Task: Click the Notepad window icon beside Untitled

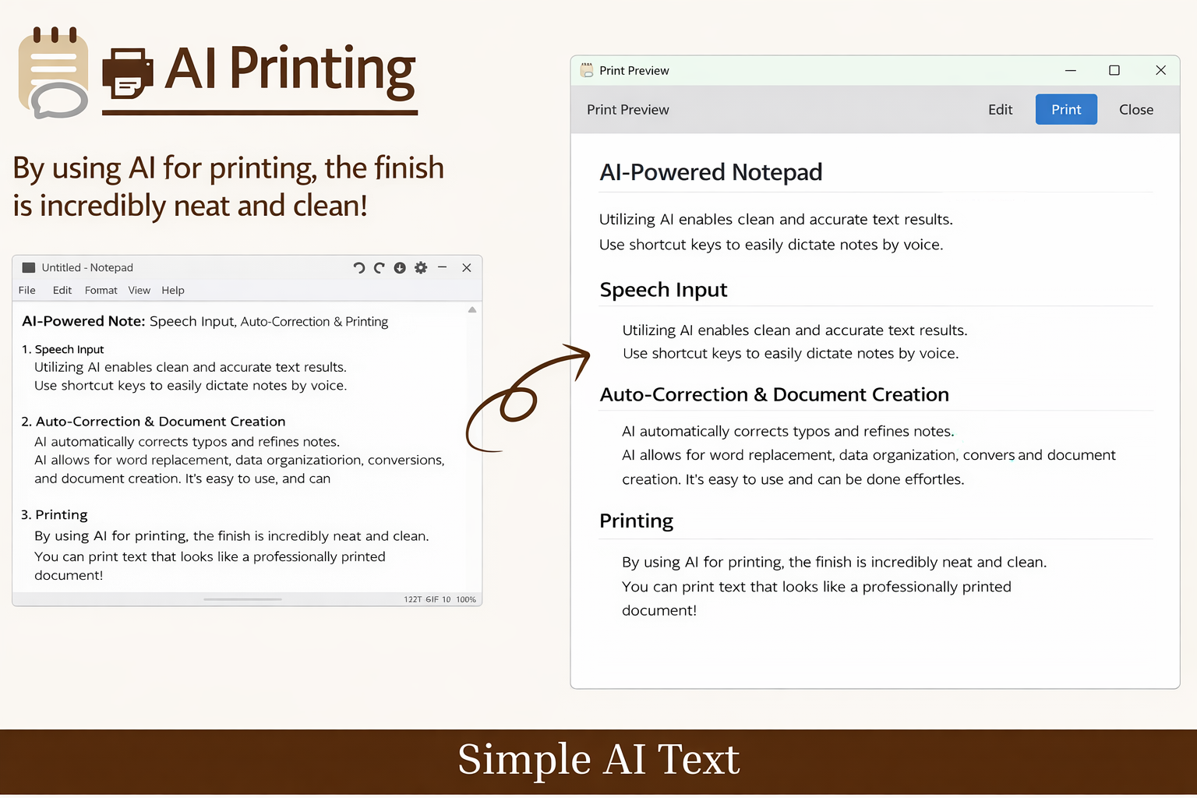Action: 28,267
